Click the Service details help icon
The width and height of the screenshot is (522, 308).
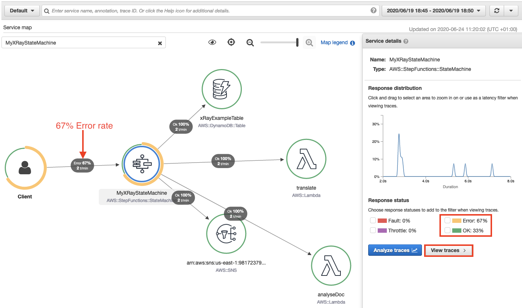point(406,41)
